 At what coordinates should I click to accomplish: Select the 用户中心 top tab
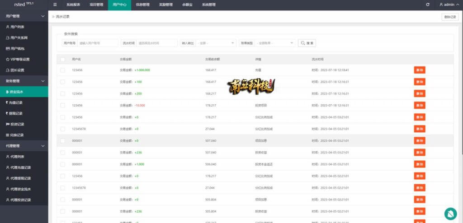coord(119,5)
